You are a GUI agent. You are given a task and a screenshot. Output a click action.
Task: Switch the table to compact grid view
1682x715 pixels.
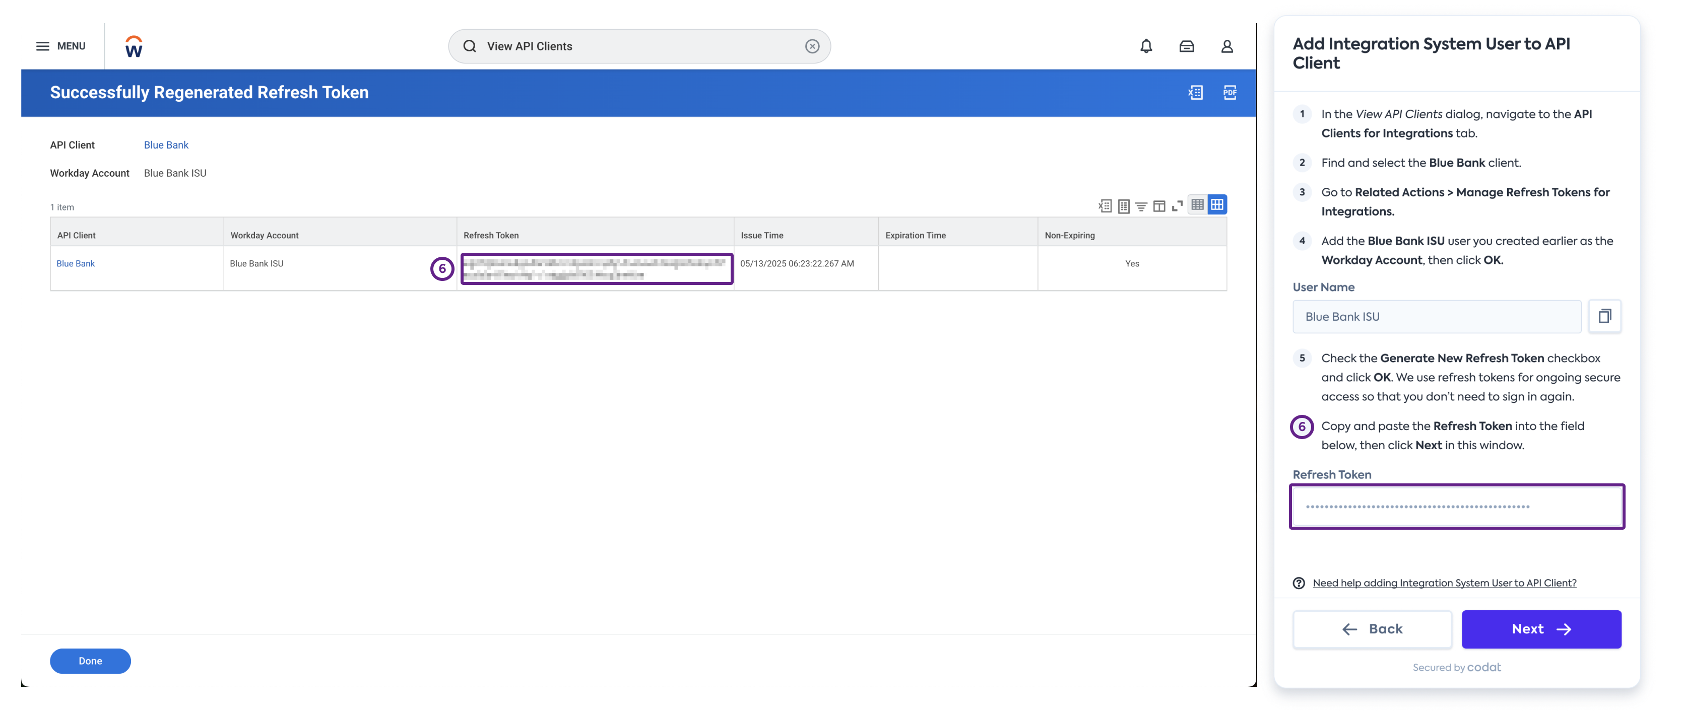[x=1198, y=205]
